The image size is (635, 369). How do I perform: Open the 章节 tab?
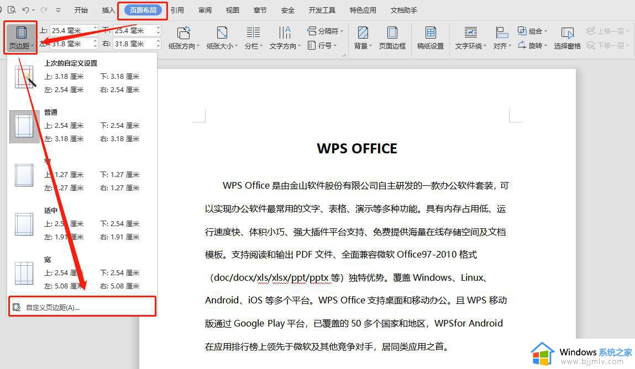pyautogui.click(x=260, y=10)
